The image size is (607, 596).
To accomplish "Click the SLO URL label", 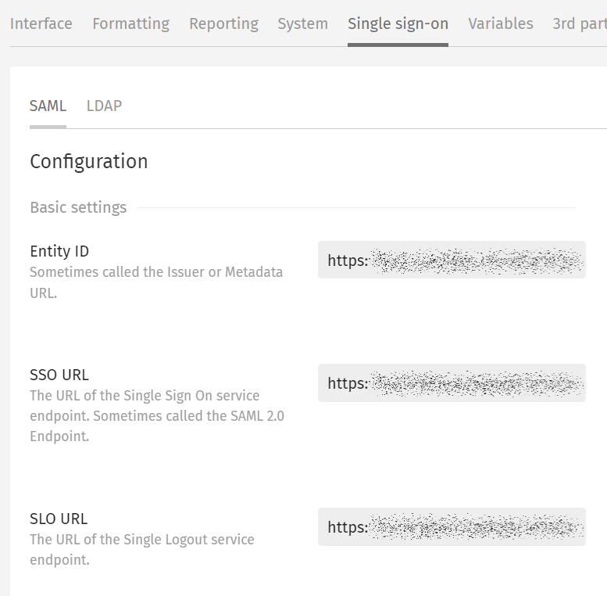I will click(x=59, y=519).
